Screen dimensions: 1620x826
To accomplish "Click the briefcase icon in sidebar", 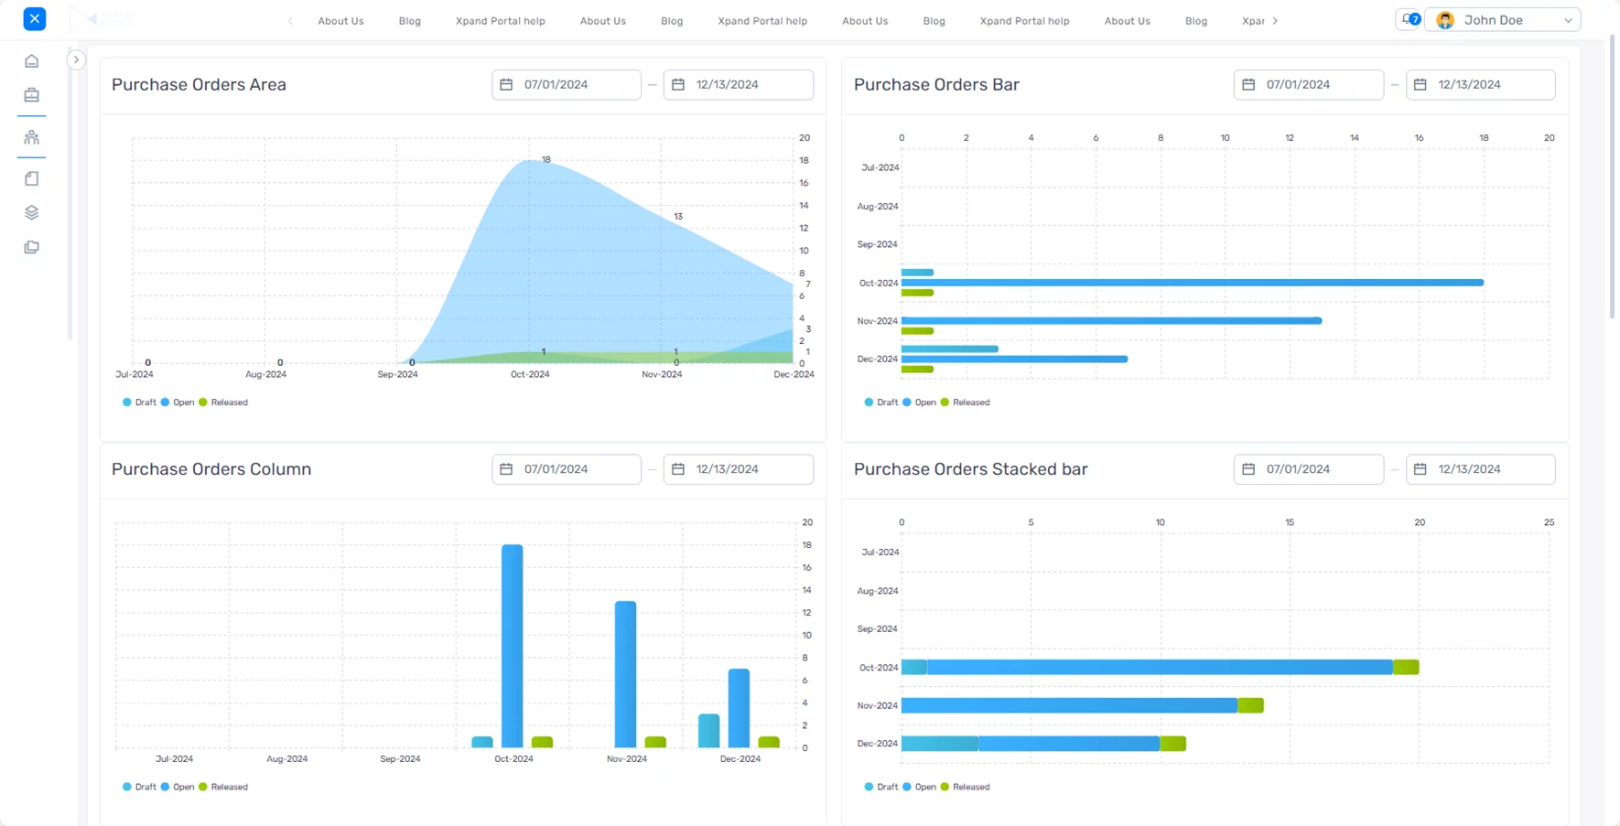I will point(31,95).
